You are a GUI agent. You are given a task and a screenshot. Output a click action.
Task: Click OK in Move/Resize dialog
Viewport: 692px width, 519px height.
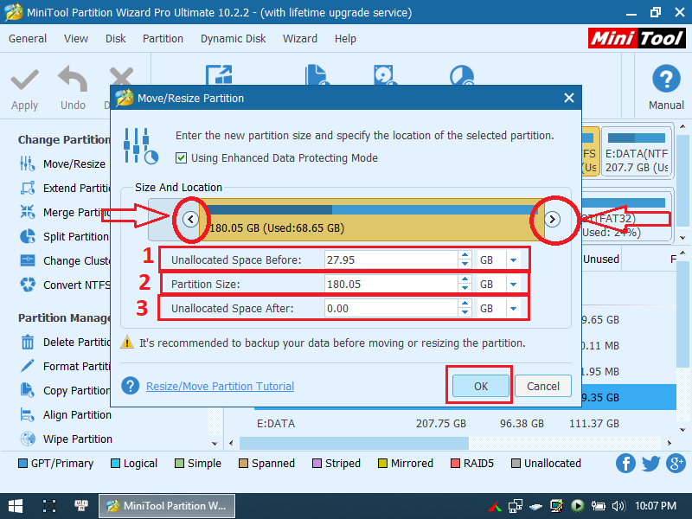point(481,386)
